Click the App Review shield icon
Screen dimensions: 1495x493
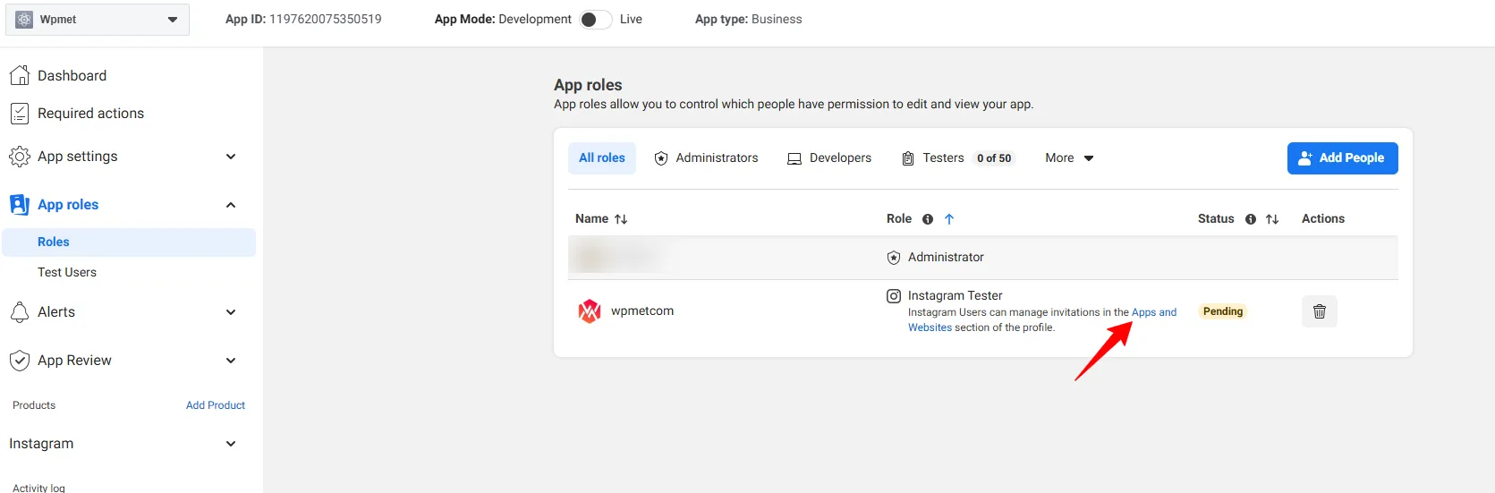tap(20, 361)
